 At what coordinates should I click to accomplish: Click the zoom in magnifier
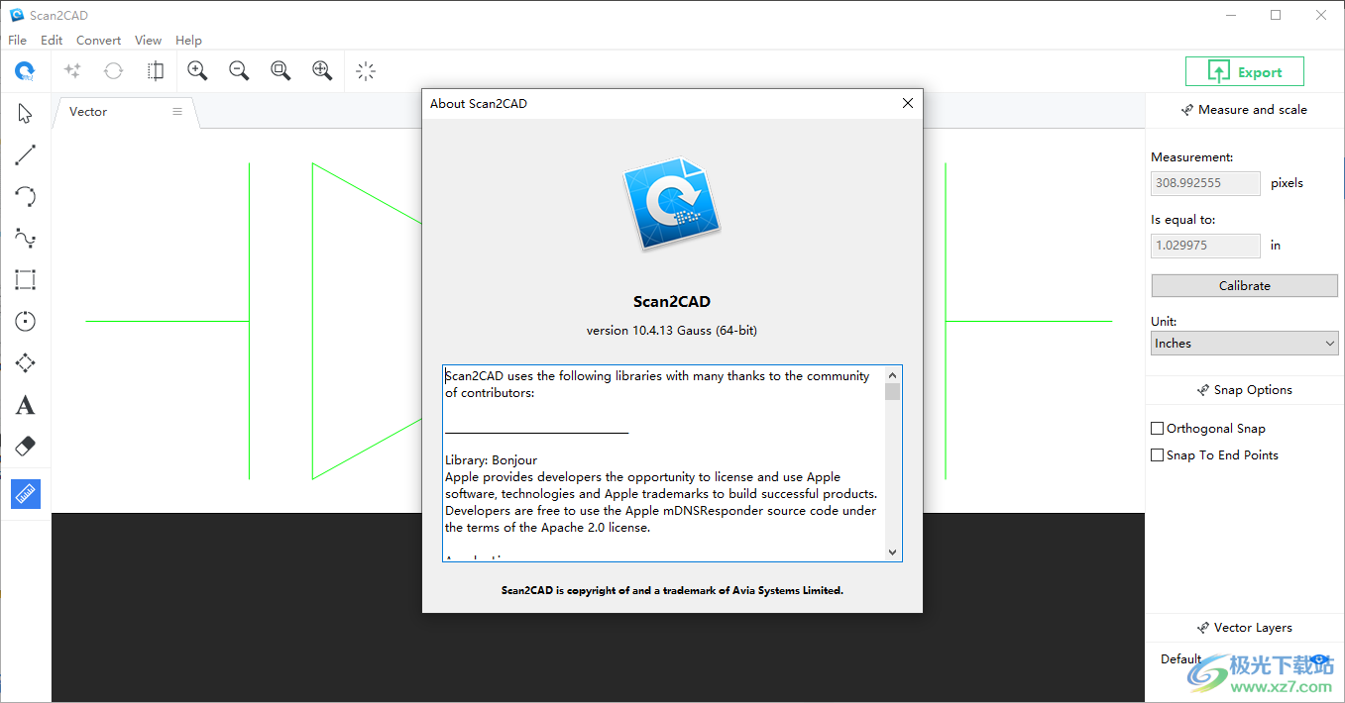197,70
